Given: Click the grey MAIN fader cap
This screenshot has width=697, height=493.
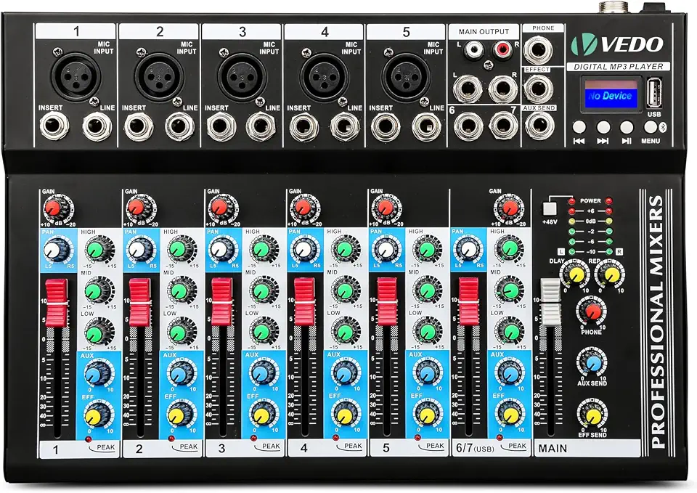Looking at the screenshot, I should [x=551, y=302].
